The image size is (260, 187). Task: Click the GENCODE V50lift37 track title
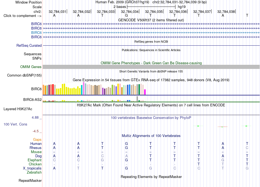151,20
